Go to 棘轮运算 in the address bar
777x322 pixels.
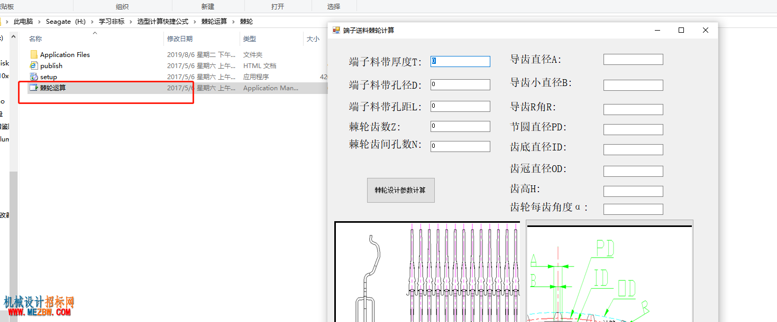click(x=214, y=22)
